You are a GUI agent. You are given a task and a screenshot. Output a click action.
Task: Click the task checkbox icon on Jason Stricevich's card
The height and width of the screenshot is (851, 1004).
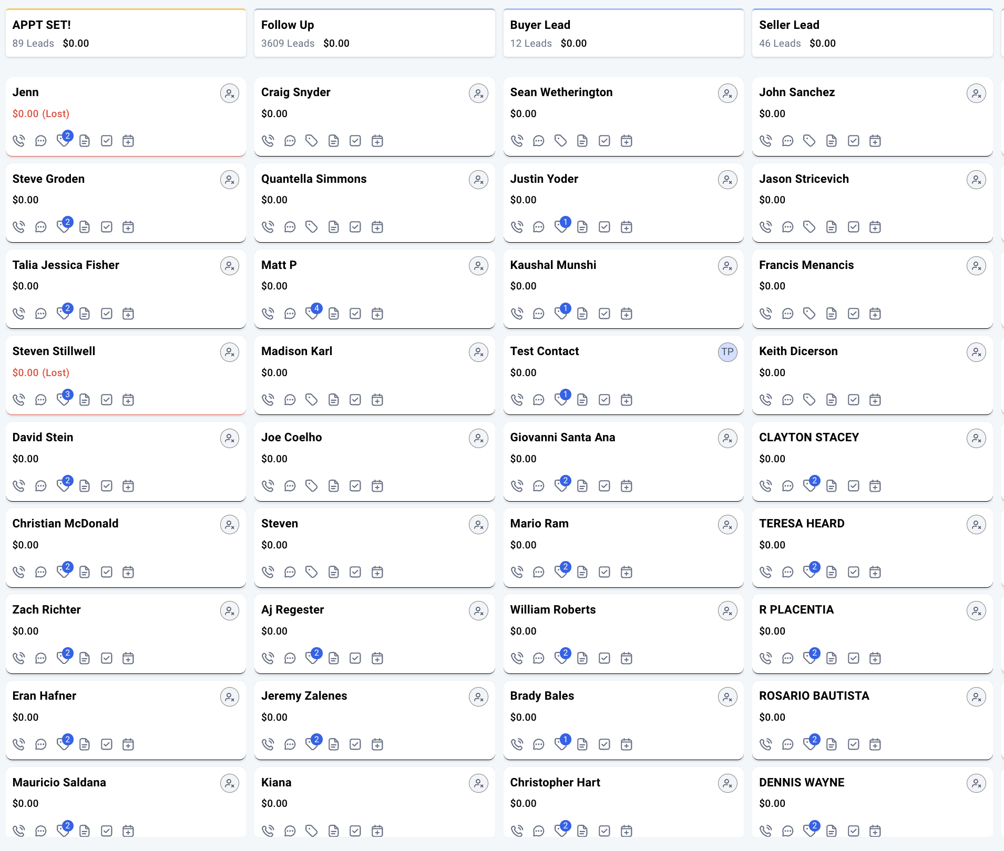tap(854, 227)
